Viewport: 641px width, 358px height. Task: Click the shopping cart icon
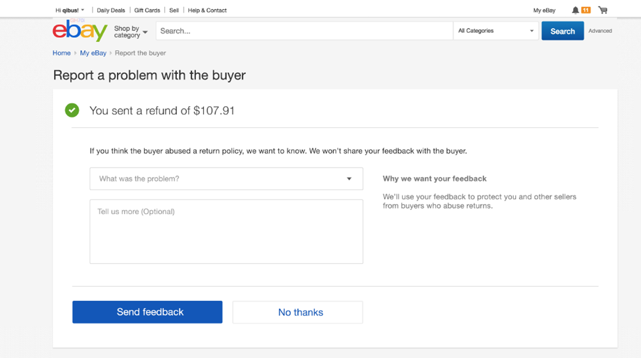(x=603, y=10)
